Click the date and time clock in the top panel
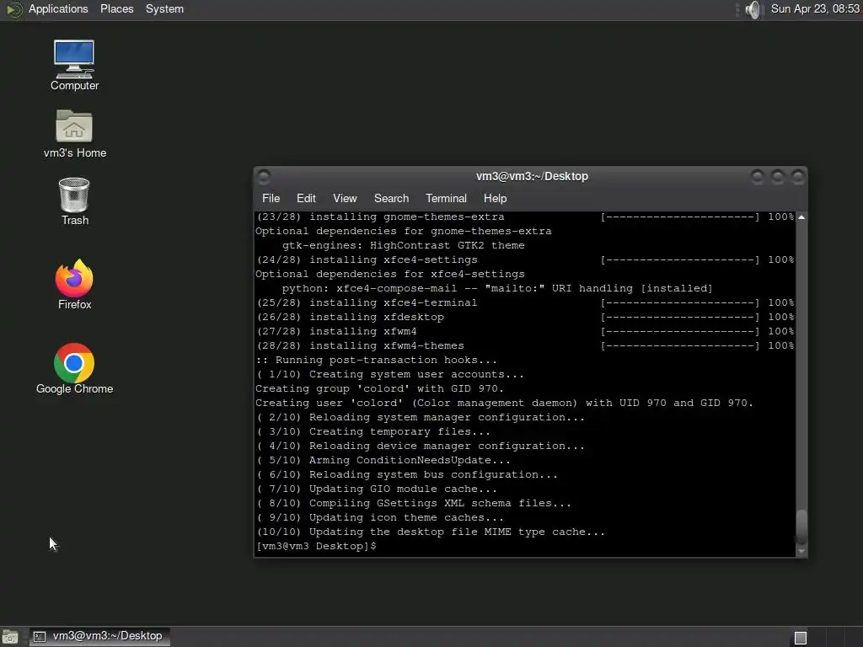Screen dimensions: 863x647 pyautogui.click(x=815, y=8)
